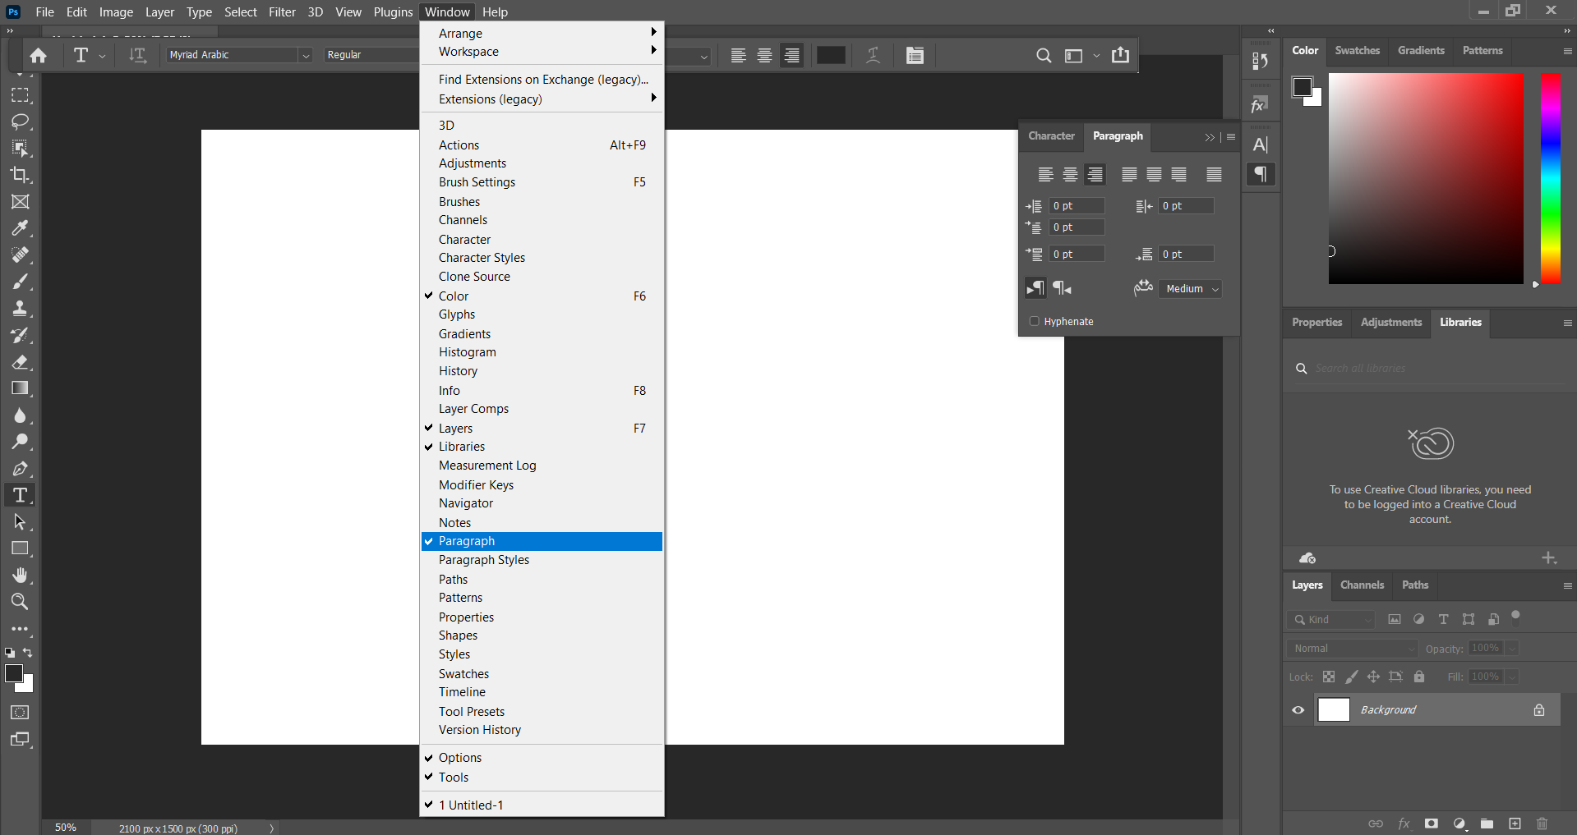Viewport: 1577px width, 835px height.
Task: Select the Crop tool
Action: click(x=20, y=175)
